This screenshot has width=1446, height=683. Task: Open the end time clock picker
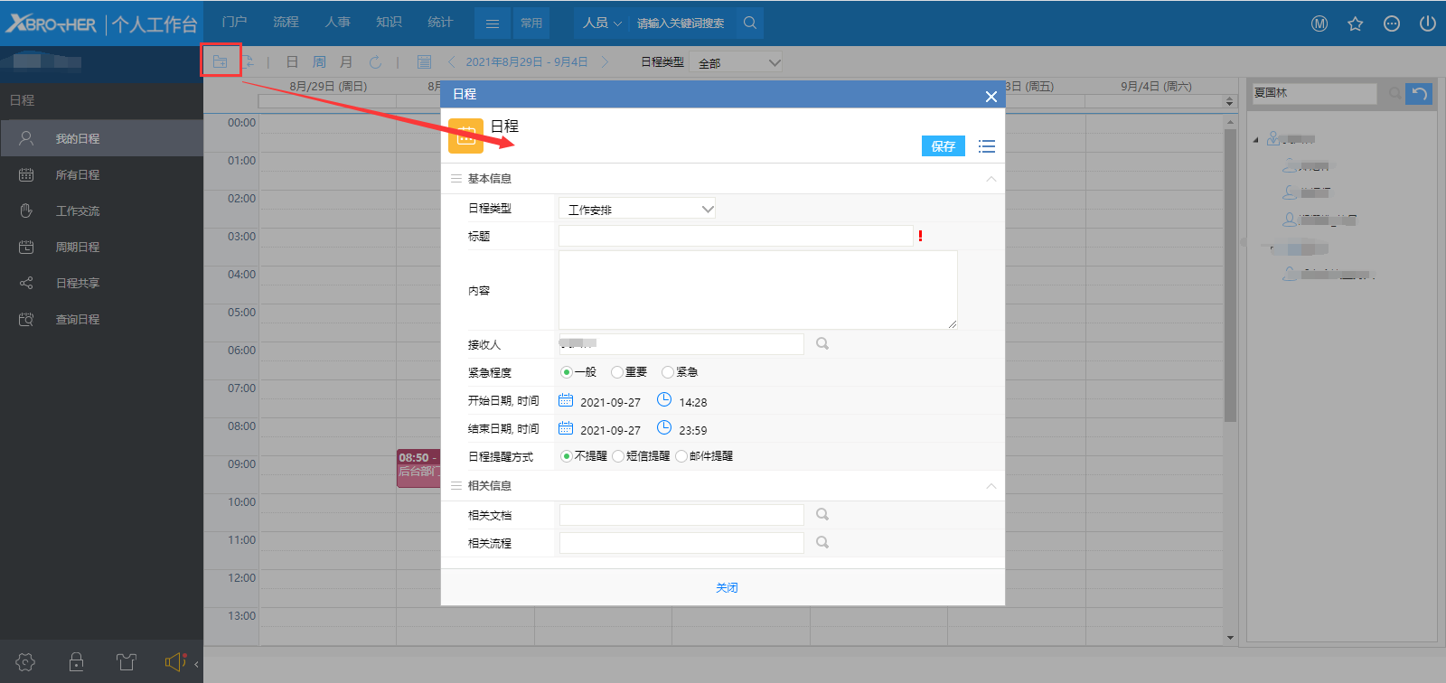(664, 428)
